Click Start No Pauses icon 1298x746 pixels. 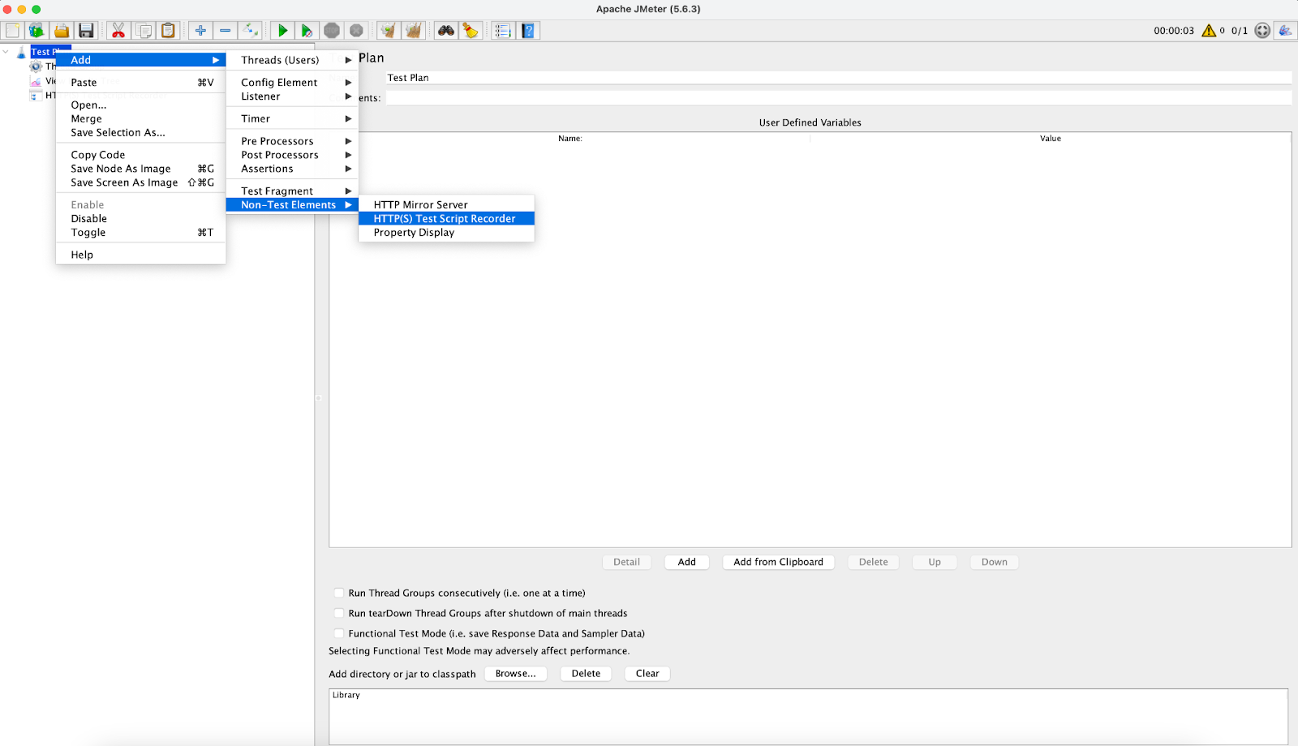pos(307,31)
